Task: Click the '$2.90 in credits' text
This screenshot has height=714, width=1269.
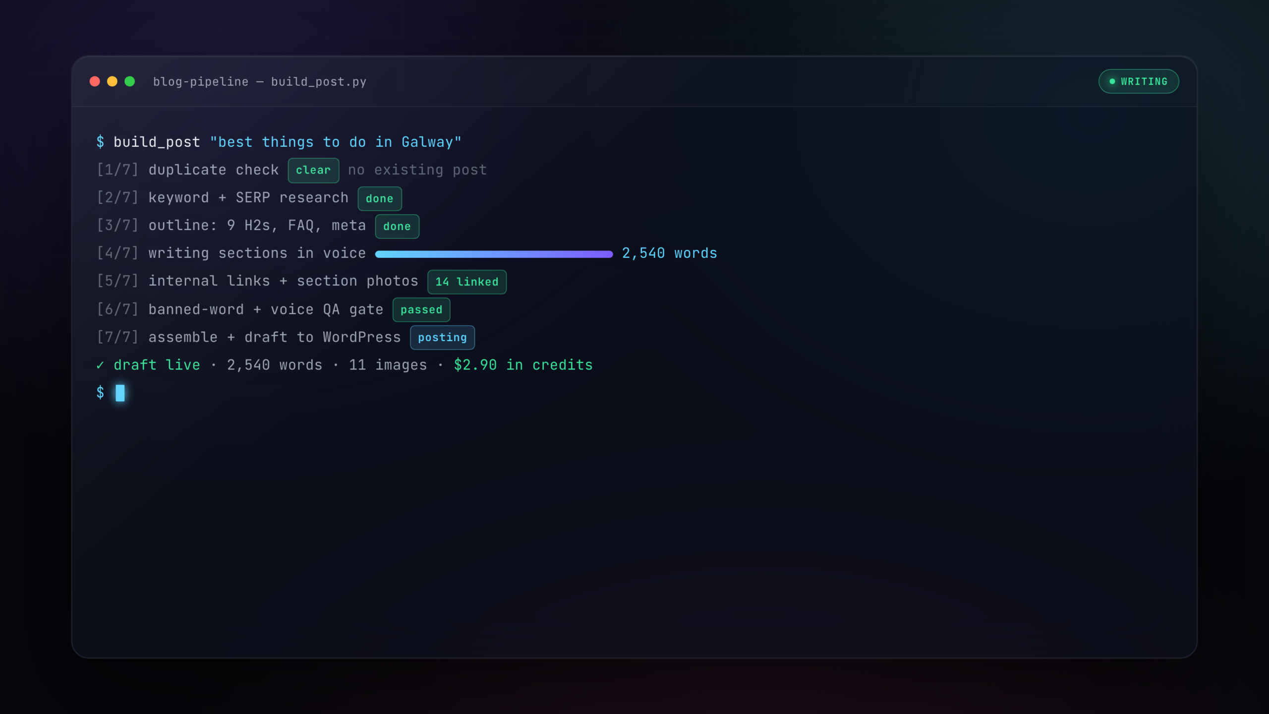Action: (x=523, y=365)
